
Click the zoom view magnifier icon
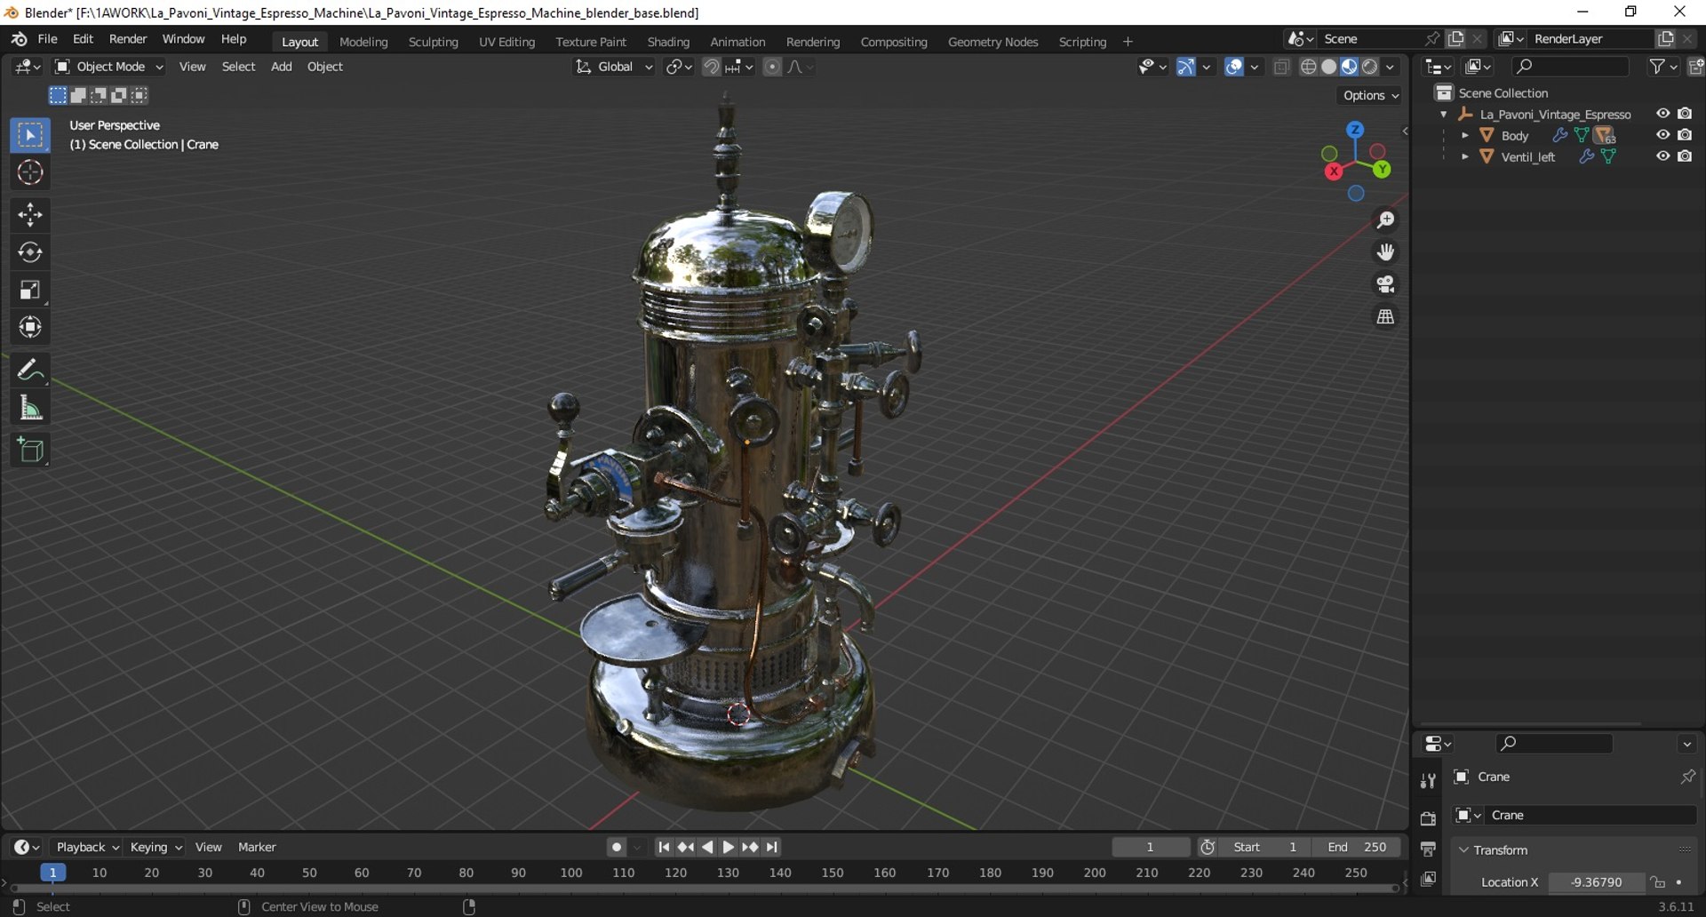tap(1385, 220)
